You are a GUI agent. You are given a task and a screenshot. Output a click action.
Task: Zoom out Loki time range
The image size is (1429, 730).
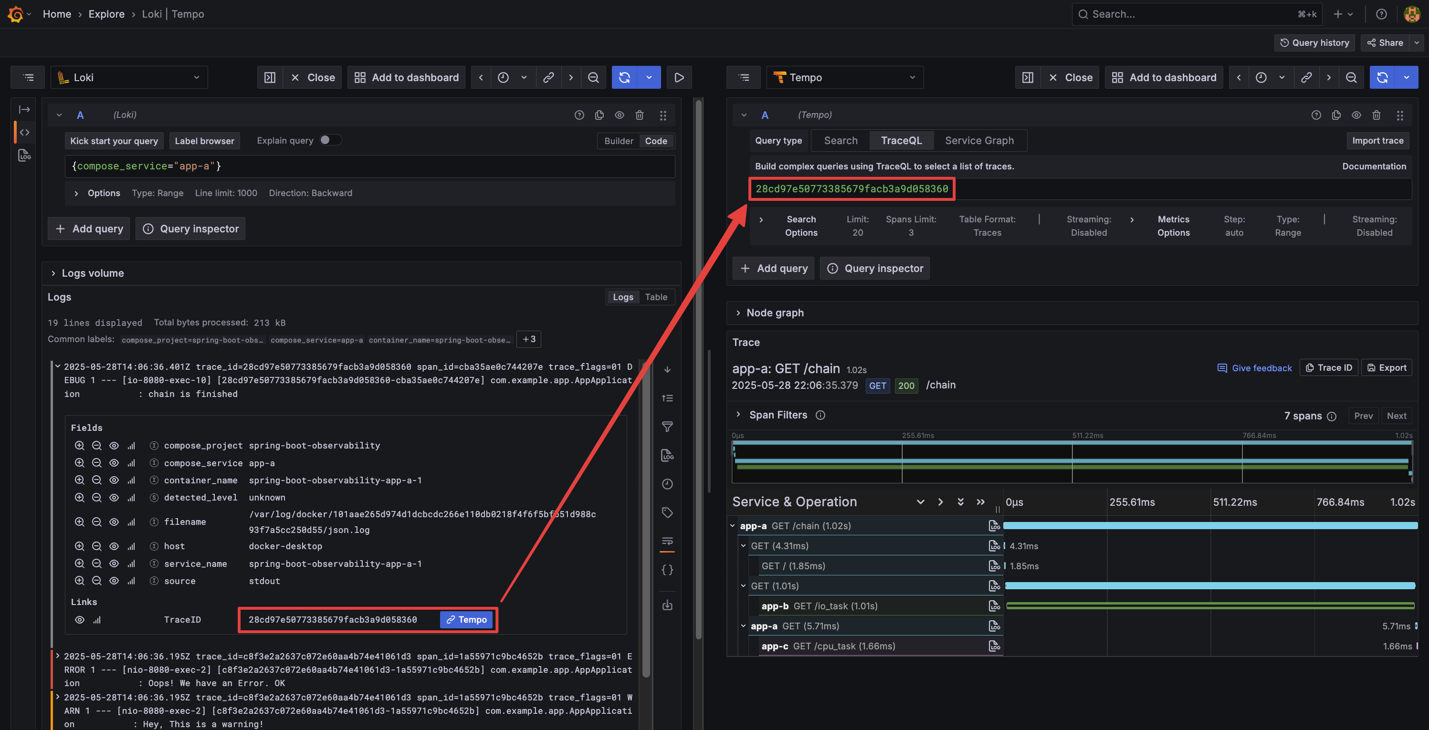[593, 78]
